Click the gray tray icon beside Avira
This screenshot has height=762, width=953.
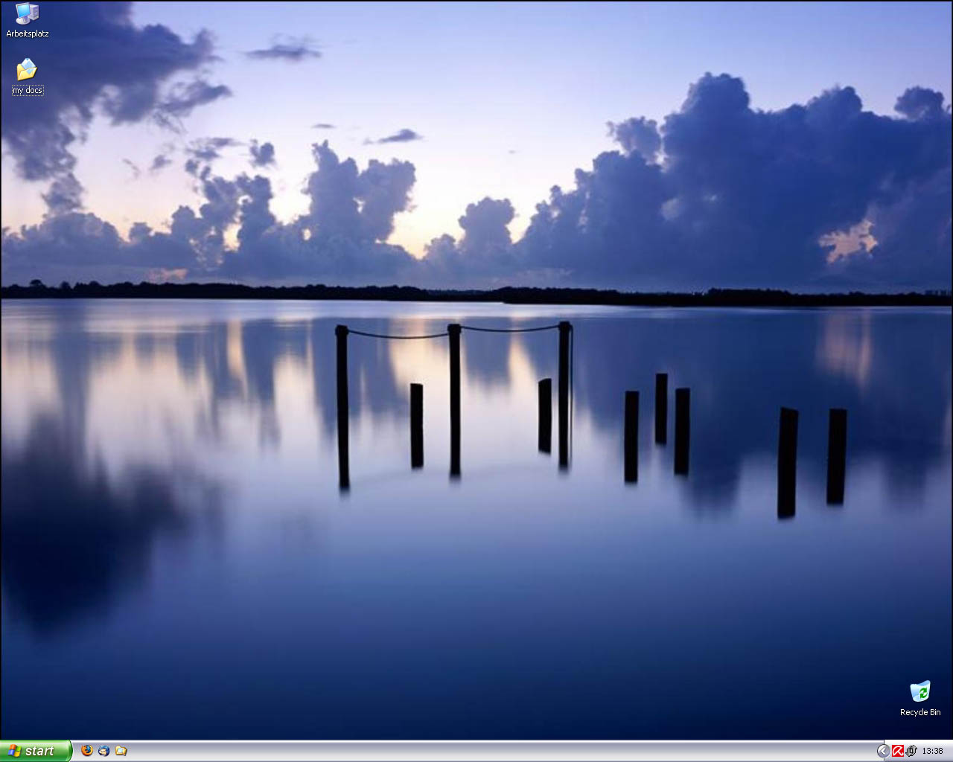[x=911, y=751]
